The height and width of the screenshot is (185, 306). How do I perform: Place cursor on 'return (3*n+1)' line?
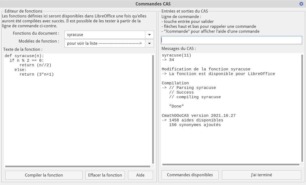pos(36,74)
